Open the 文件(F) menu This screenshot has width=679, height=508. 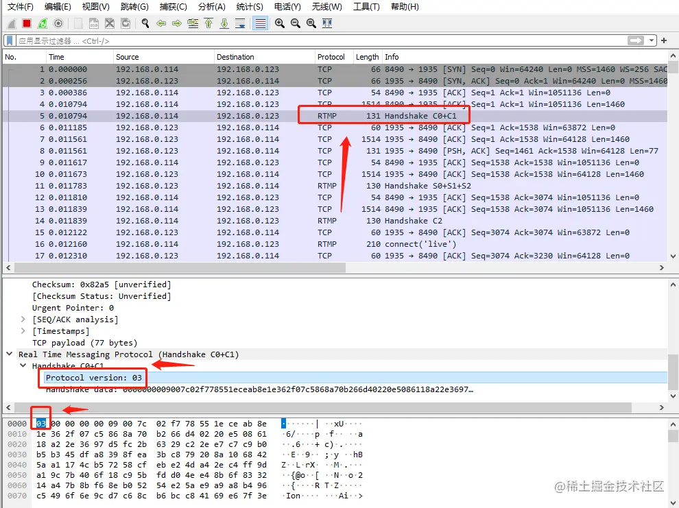pyautogui.click(x=21, y=6)
